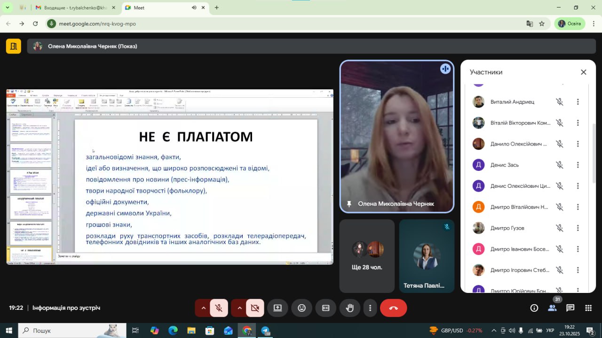Click the share screen icon
The image size is (602, 338).
(x=277, y=308)
